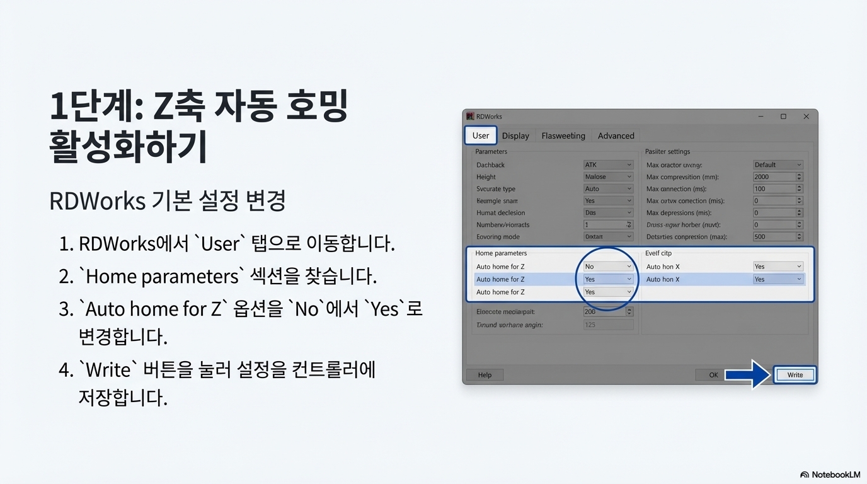Close the RDWorks dialog window
Viewport: 867px width, 484px height.
tap(806, 117)
